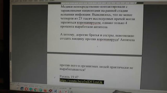This screenshot has height=93, width=167.
Task: Click the red Yandex Я taskbar icon
Action: pos(60,91)
